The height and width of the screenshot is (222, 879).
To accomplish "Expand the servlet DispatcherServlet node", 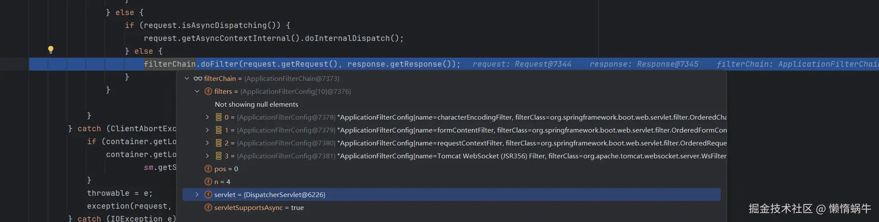I will pyautogui.click(x=197, y=195).
